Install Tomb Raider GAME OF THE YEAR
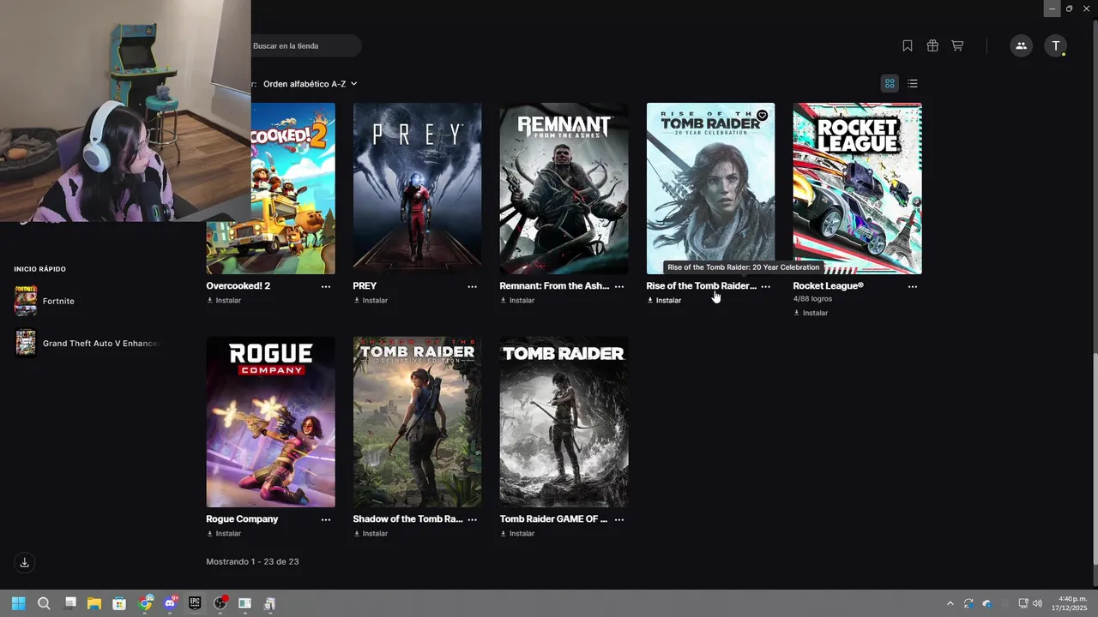Screen dimensions: 1098x617 (x=517, y=534)
